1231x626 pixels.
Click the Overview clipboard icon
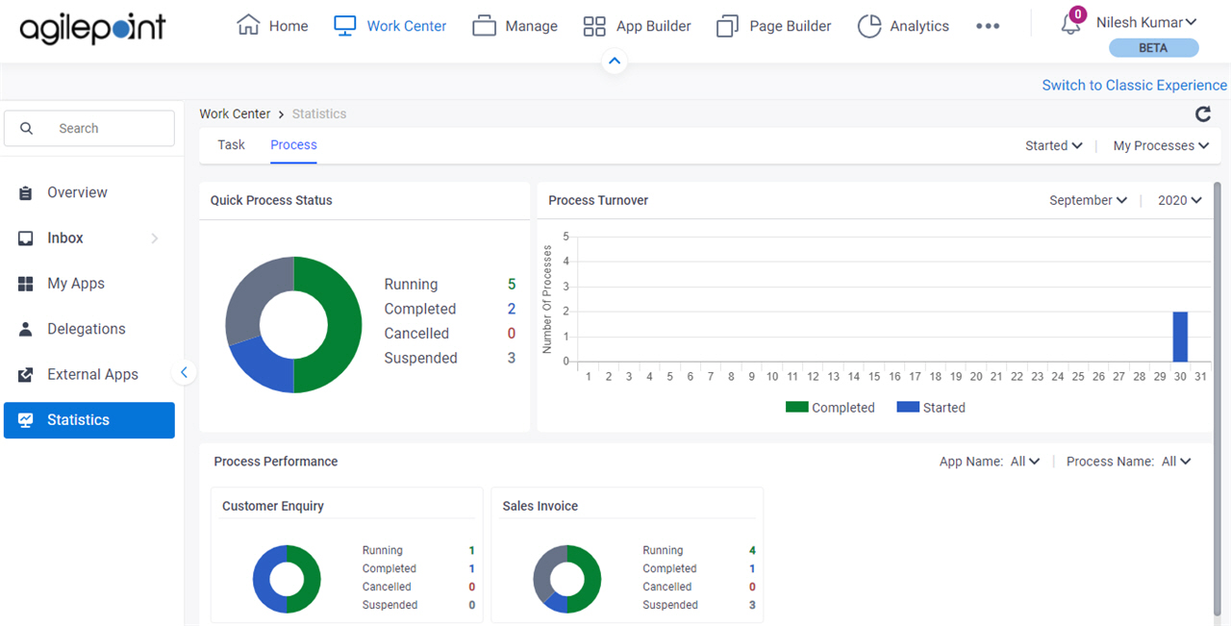pos(26,193)
